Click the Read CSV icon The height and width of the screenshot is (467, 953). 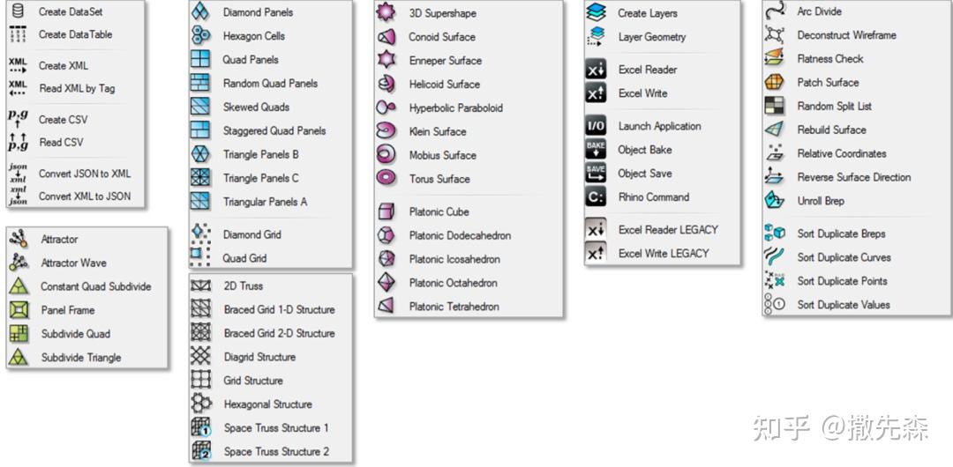[x=19, y=142]
